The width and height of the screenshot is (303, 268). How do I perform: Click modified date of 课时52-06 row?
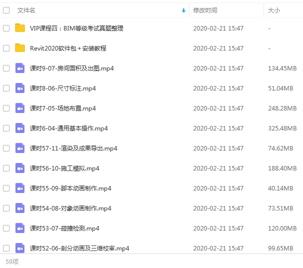(x=218, y=248)
